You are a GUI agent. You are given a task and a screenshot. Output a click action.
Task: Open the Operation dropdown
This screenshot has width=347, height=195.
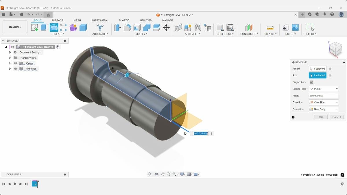pyautogui.click(x=324, y=109)
